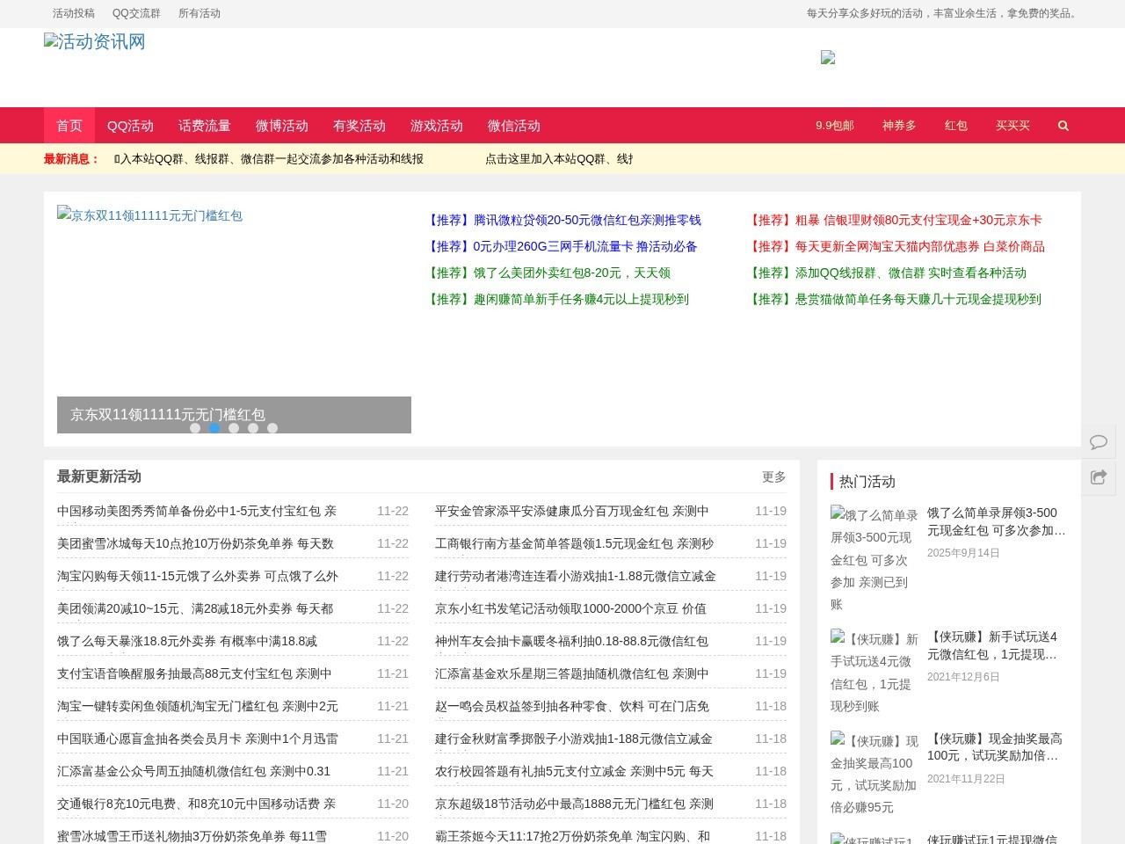The image size is (1125, 844).
Task: Open 微信活动 navigation menu
Action: click(x=514, y=126)
